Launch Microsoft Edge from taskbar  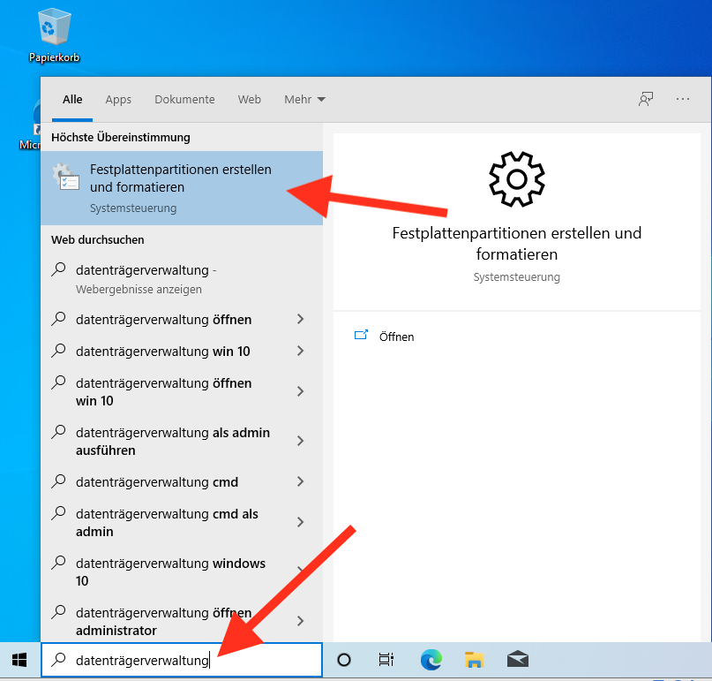[431, 660]
